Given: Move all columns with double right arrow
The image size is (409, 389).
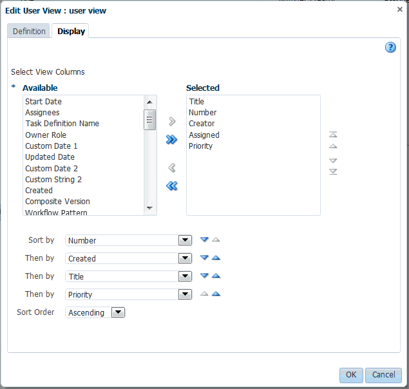Looking at the screenshot, I should tap(171, 140).
